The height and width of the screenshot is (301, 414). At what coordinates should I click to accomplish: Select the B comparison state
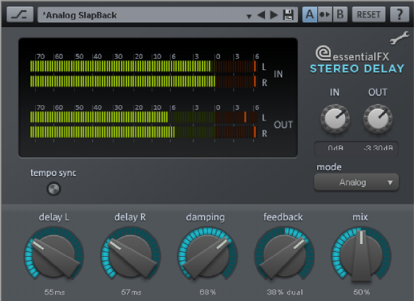(x=340, y=15)
